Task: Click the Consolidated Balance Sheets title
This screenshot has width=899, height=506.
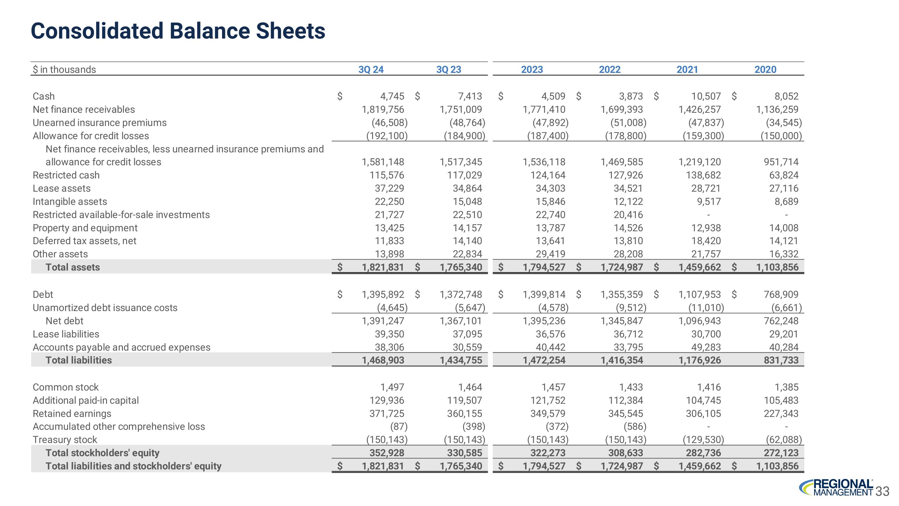Action: 178,31
